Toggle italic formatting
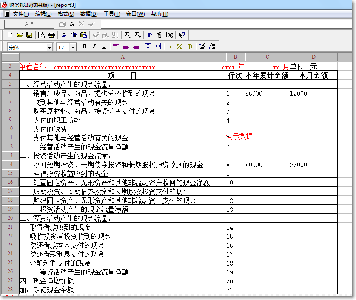The image size is (356, 300). pyautogui.click(x=94, y=46)
